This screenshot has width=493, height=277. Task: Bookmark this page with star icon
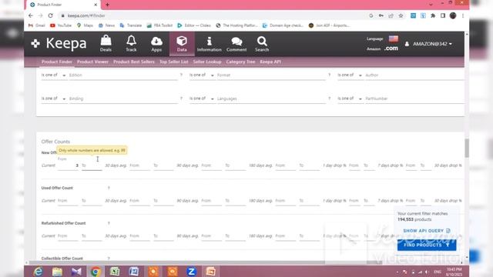click(401, 15)
